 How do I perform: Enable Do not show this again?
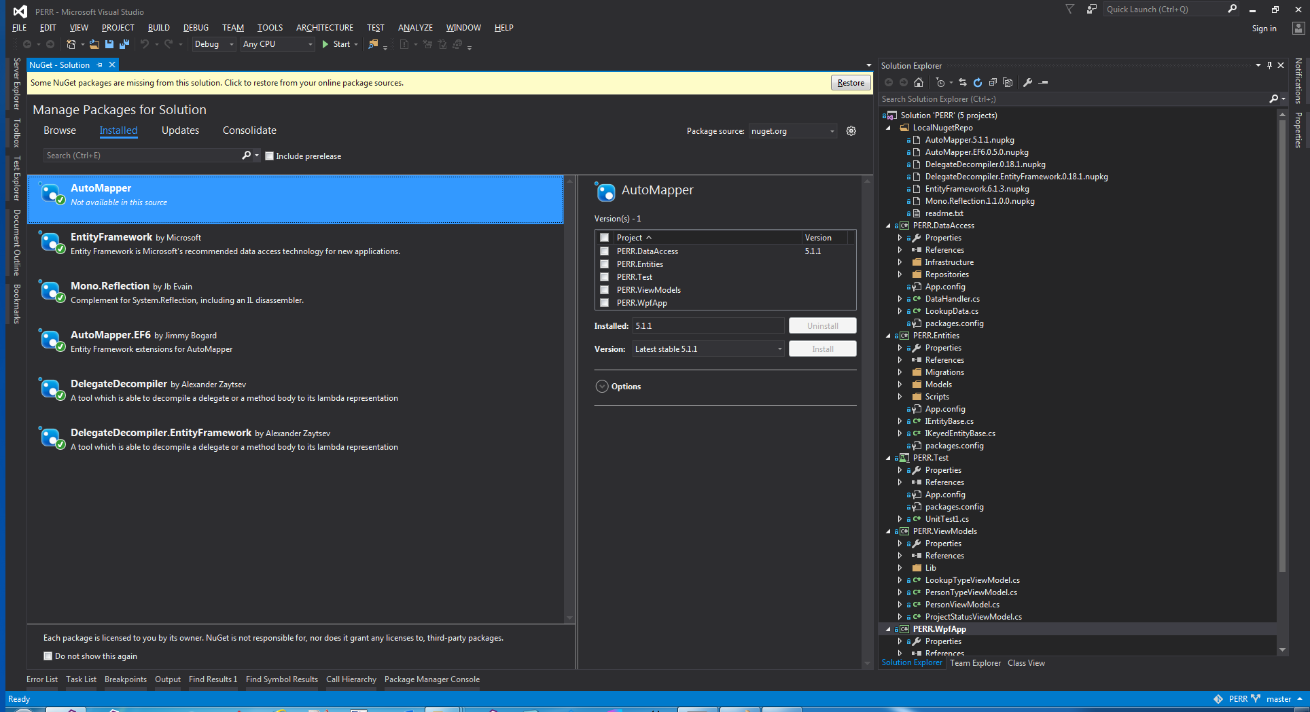coord(48,656)
